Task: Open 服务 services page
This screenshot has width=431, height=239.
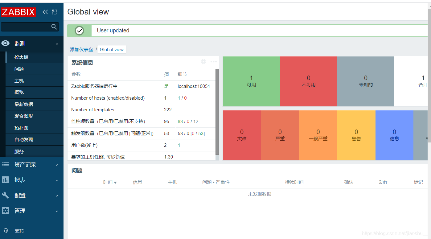Action: 35,152
